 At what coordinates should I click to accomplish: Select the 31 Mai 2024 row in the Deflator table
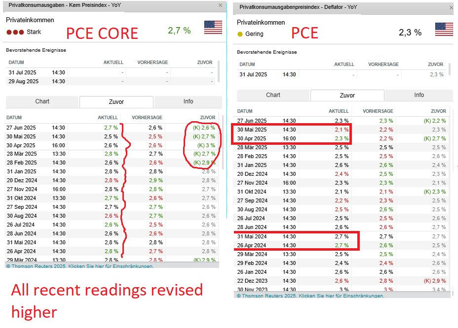click(x=342, y=236)
